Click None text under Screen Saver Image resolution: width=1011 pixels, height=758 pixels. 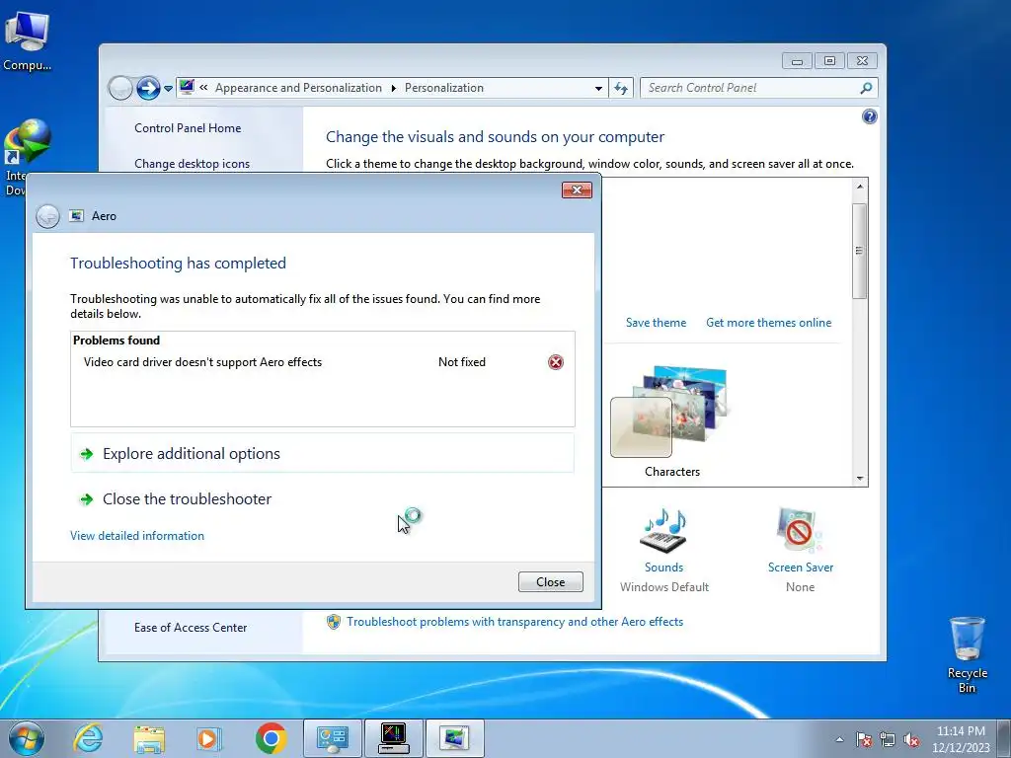click(800, 587)
